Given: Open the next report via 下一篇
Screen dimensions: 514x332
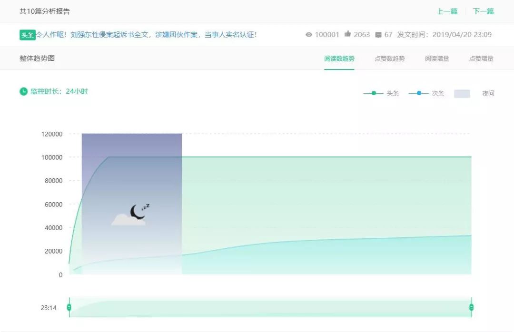Looking at the screenshot, I should click(483, 10).
